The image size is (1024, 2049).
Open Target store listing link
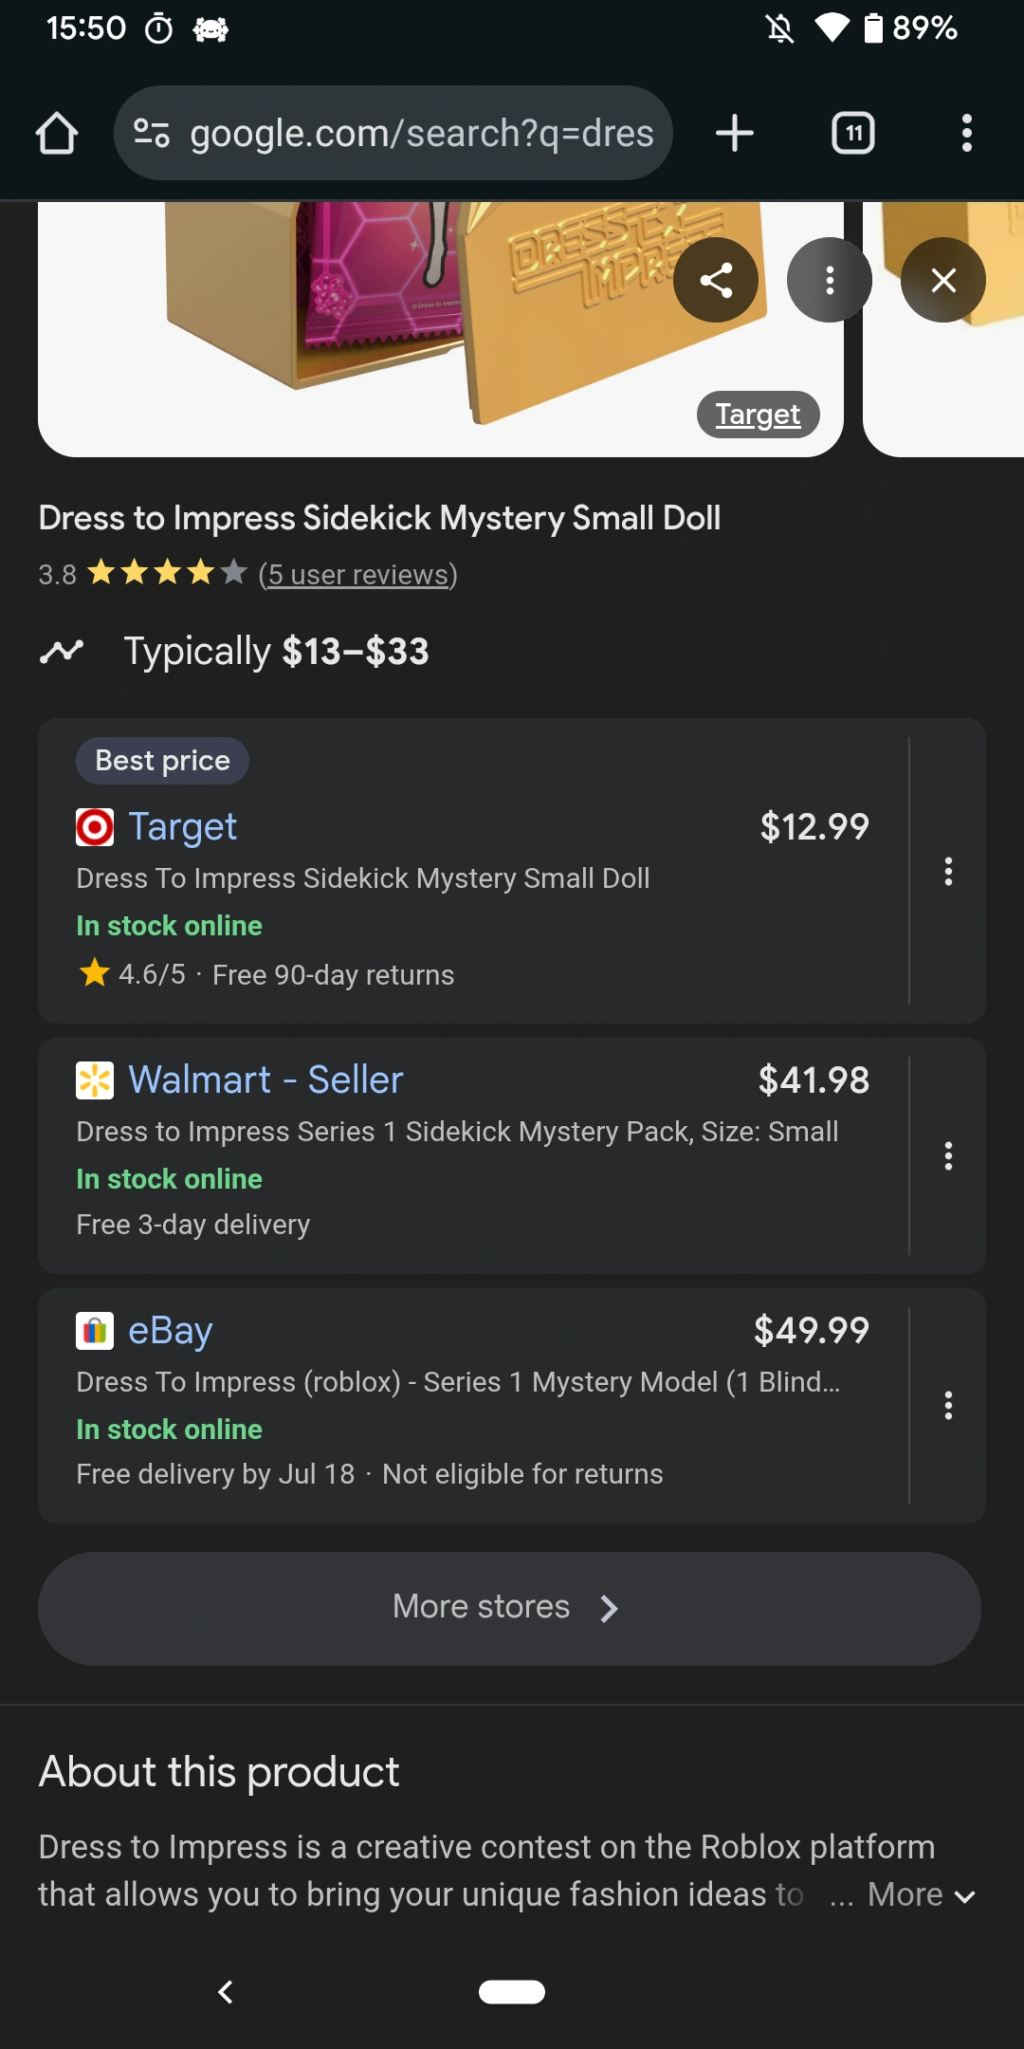coord(182,827)
